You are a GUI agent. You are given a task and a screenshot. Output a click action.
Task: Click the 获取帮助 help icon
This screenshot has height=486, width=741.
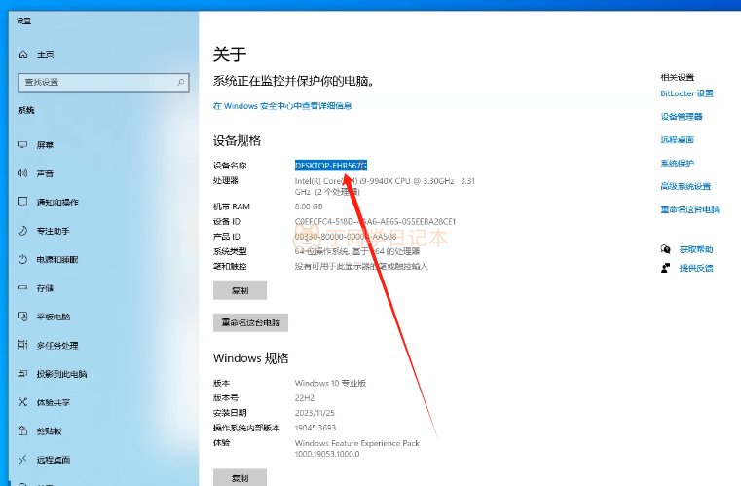pyautogui.click(x=665, y=249)
